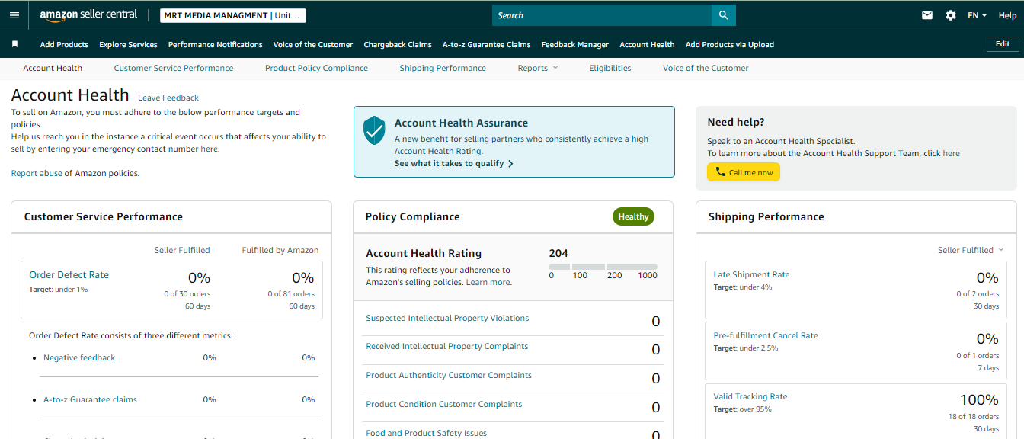Click the Edit favorites button

click(1003, 44)
